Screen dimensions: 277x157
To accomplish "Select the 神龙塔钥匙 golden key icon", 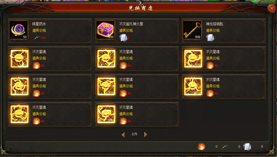I will tap(192, 30).
